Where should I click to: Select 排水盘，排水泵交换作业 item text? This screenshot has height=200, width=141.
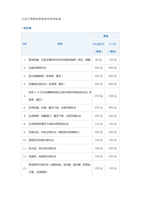tap(42, 148)
